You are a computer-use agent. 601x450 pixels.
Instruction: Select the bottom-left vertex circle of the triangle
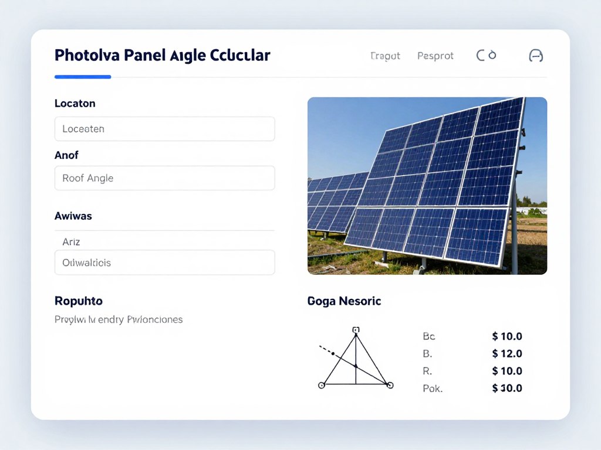[321, 385]
